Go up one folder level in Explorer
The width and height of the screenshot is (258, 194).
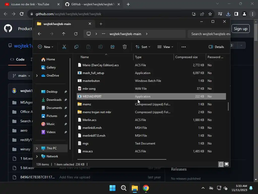(64, 34)
